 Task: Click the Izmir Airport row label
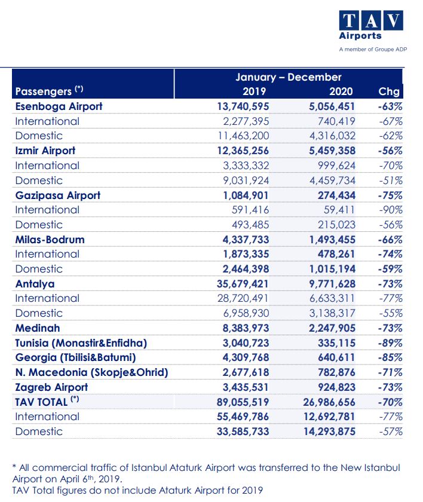pyautogui.click(x=45, y=151)
